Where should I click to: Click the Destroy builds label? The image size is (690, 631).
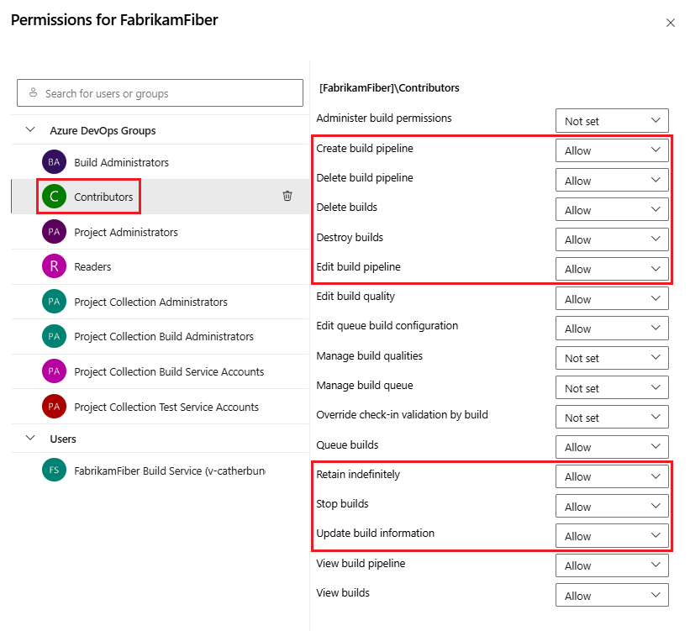pos(350,237)
